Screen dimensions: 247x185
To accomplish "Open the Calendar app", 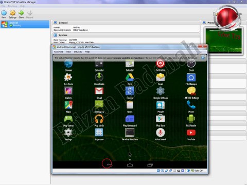I will (x=130, y=65).
